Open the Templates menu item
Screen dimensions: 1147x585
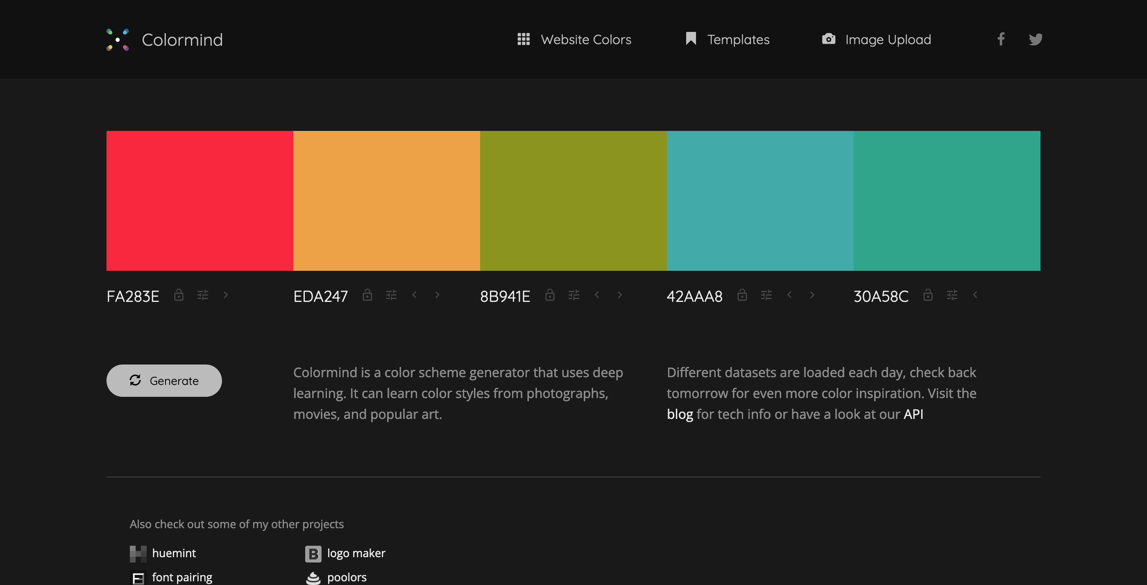pyautogui.click(x=738, y=40)
